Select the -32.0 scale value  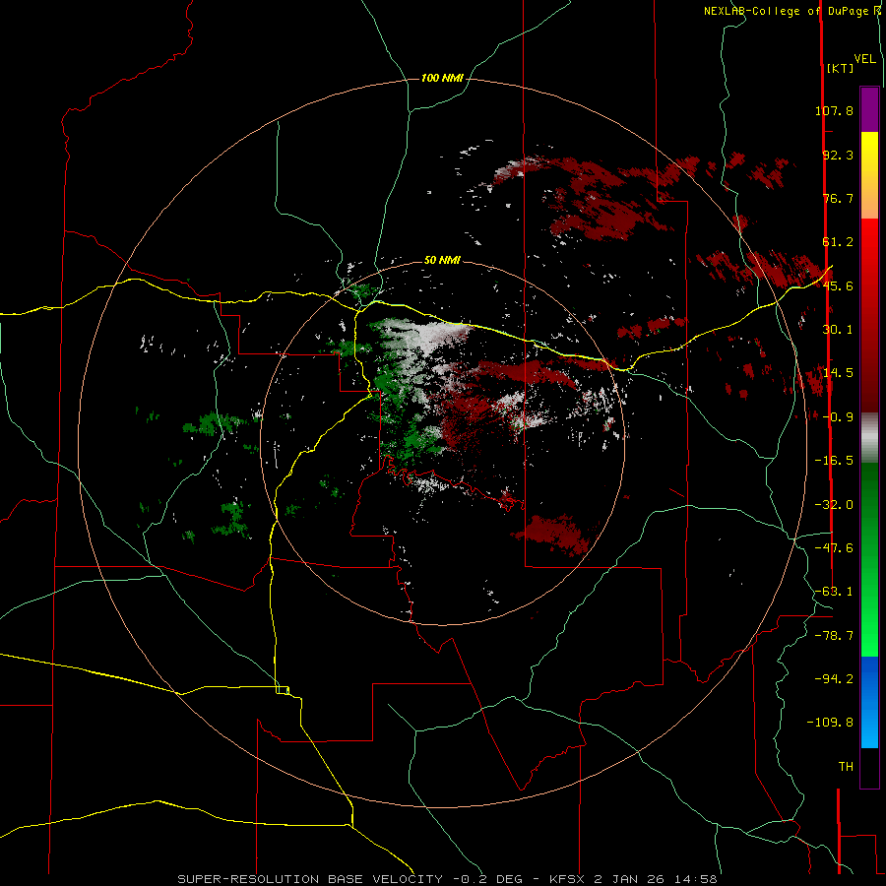(x=834, y=505)
